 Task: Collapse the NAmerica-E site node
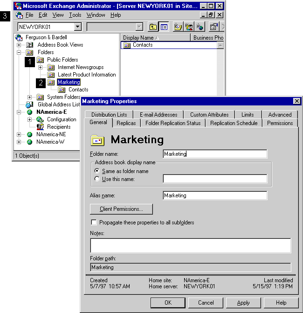point(19,112)
